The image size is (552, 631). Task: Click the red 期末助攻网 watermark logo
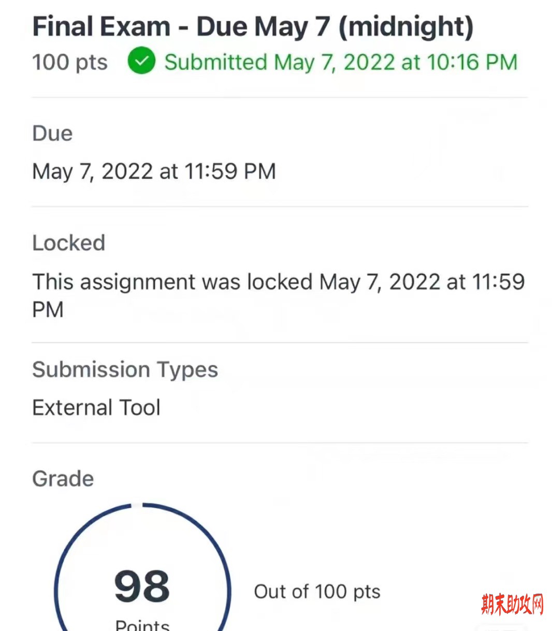(512, 604)
